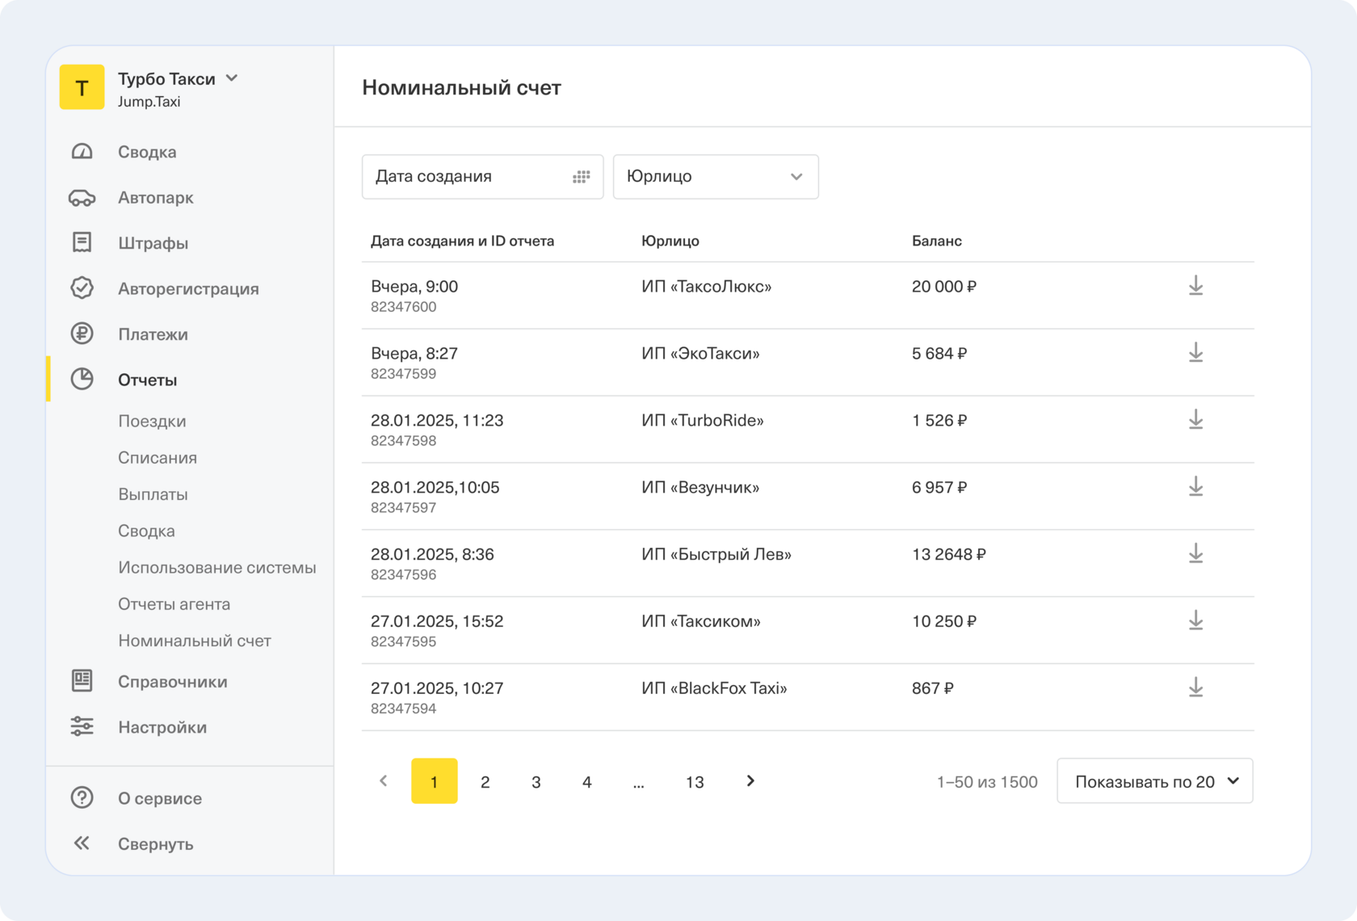Collapse sidebar with Свернуть double-chevron

(x=82, y=843)
